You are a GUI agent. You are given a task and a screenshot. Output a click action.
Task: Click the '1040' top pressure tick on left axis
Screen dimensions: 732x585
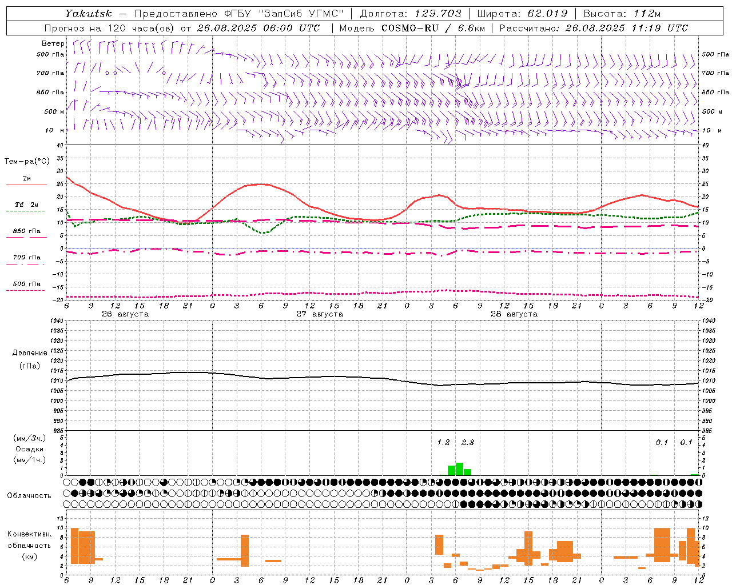click(57, 320)
